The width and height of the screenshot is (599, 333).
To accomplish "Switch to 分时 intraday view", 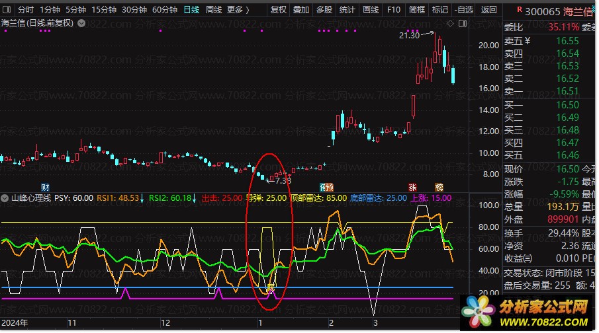I will click(x=26, y=9).
